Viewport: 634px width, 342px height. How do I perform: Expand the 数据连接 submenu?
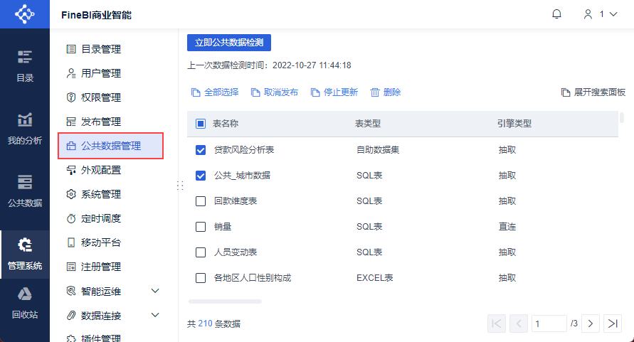155,315
